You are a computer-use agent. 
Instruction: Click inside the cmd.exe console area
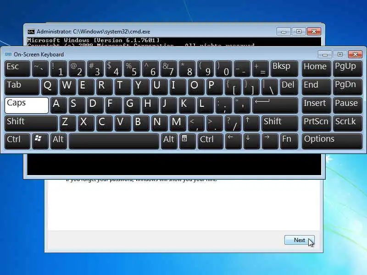174,164
